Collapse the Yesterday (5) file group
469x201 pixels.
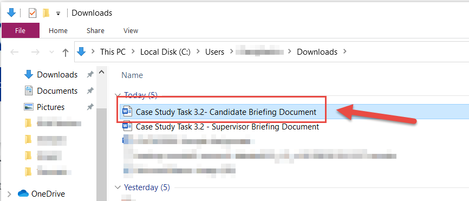pyautogui.click(x=118, y=187)
